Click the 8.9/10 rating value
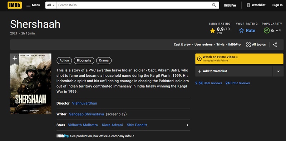 223,29
